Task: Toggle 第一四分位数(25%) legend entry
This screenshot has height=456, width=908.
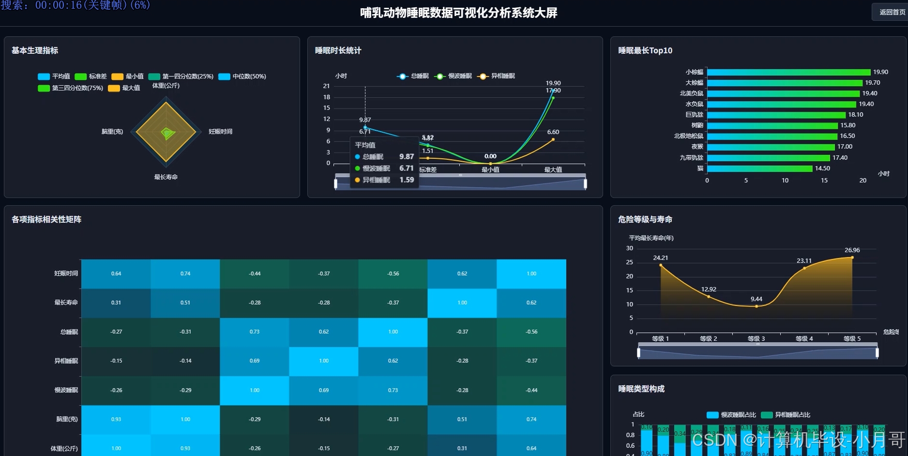Action: 181,76
